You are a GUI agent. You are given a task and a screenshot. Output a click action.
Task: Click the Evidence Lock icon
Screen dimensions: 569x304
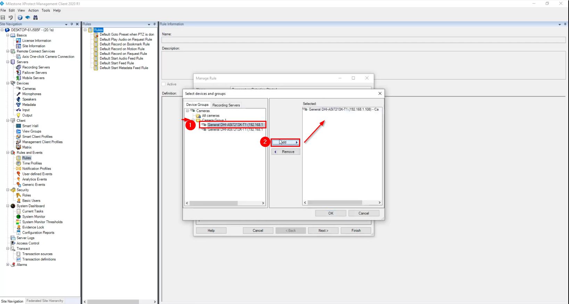pyautogui.click(x=19, y=227)
